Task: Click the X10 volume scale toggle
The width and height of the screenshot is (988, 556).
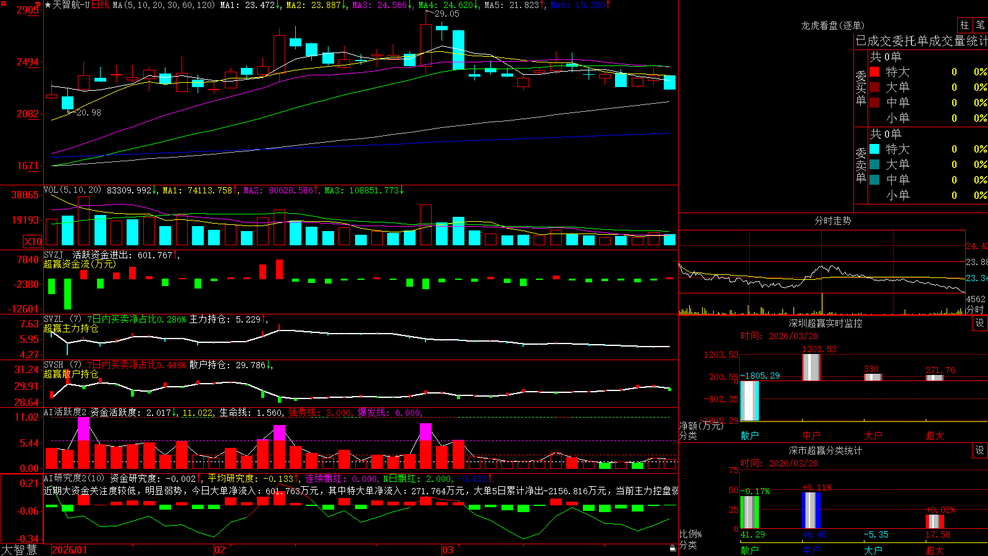Action: (33, 242)
